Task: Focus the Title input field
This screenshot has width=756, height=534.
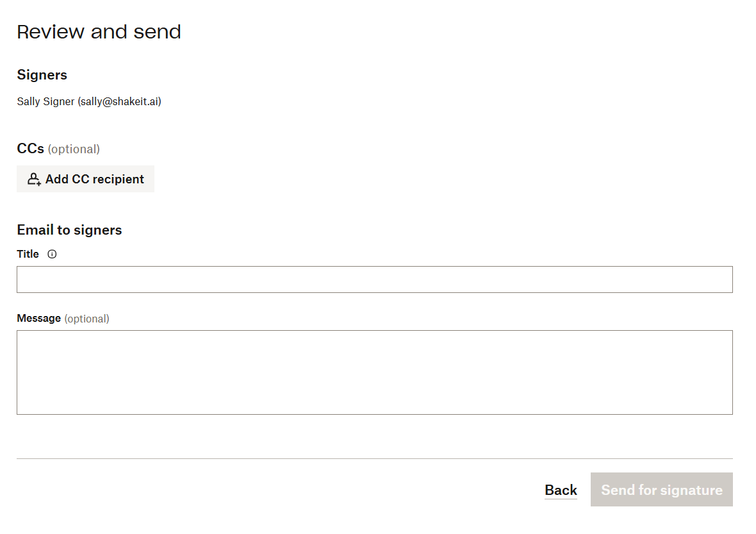Action: coord(375,280)
